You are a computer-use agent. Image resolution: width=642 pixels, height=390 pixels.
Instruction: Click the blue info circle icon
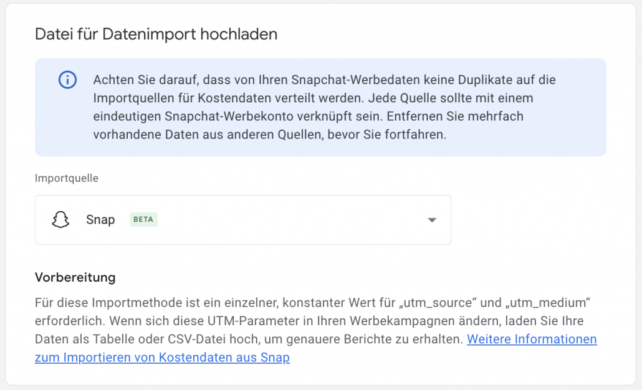[67, 80]
